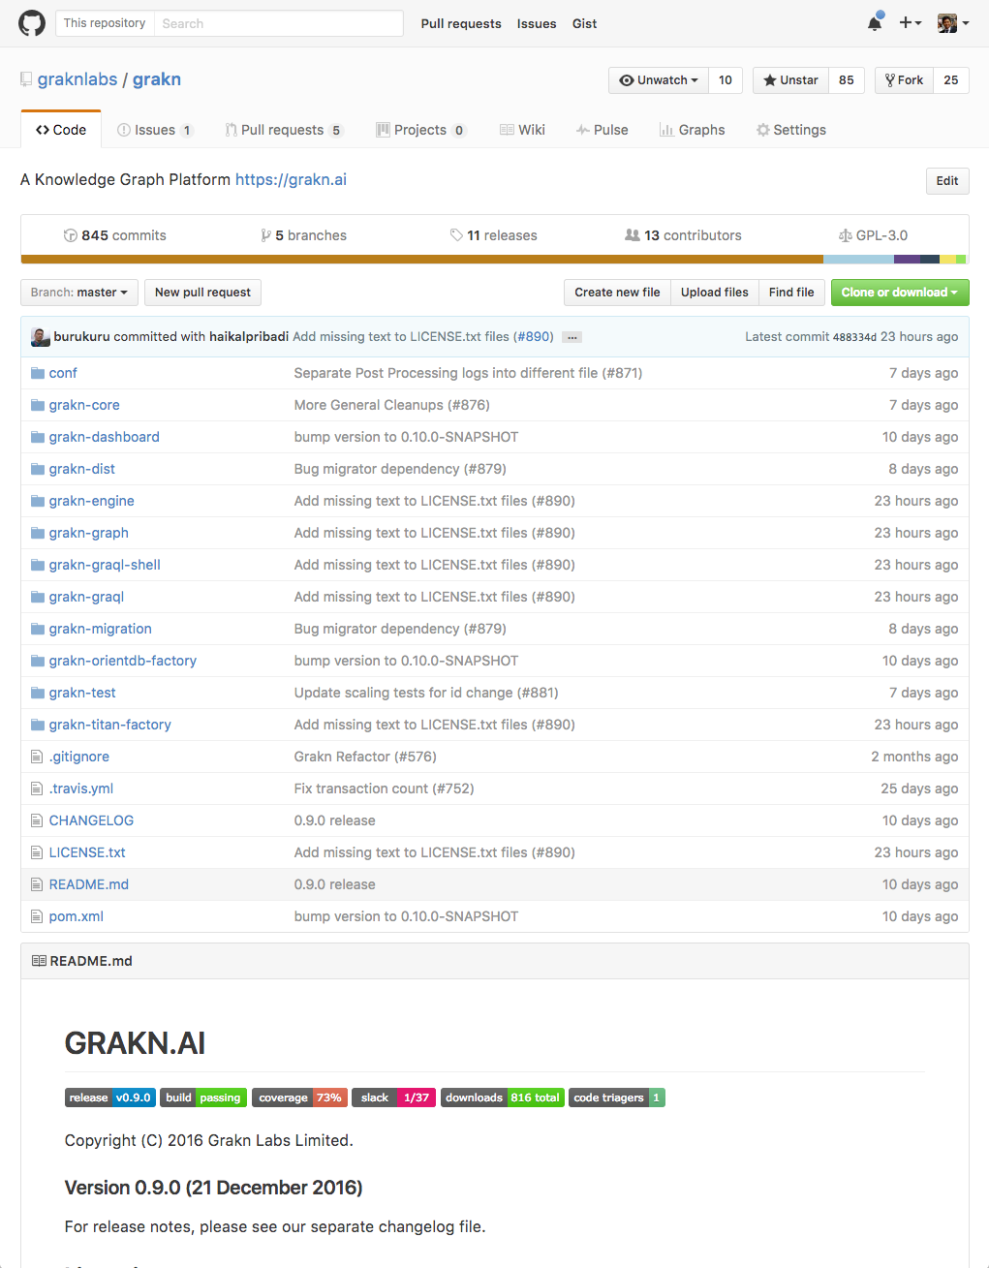Open the plus create-new menu
Image resolution: width=989 pixels, height=1268 pixels.
point(910,22)
